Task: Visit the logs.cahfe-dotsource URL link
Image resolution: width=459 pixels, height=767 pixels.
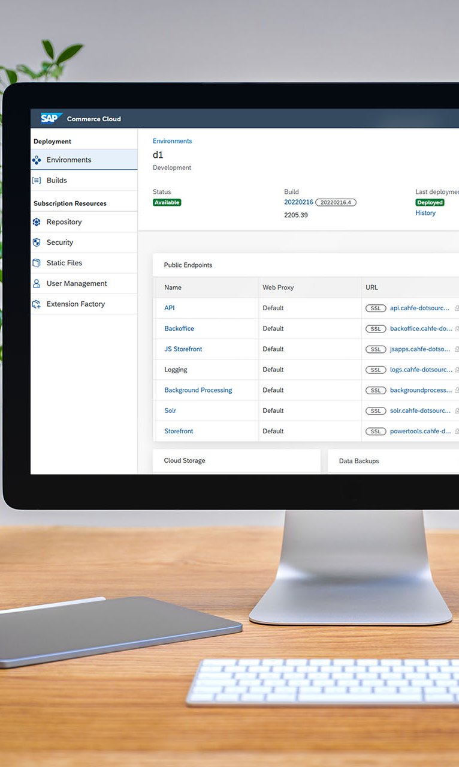Action: pos(420,370)
